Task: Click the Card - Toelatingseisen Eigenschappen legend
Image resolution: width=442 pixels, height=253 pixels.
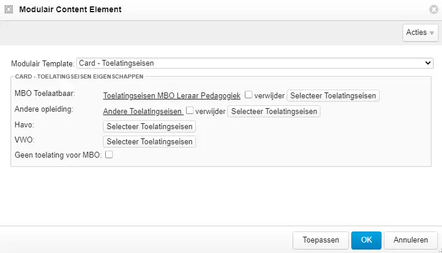Action: (79, 76)
